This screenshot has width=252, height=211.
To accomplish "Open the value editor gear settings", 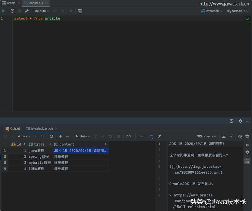I will coord(247,152).
